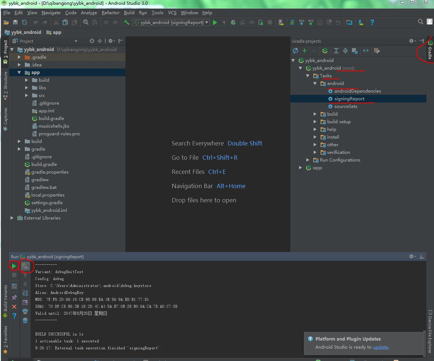
Task: Refresh all Gradle projects
Action: pyautogui.click(x=296, y=51)
